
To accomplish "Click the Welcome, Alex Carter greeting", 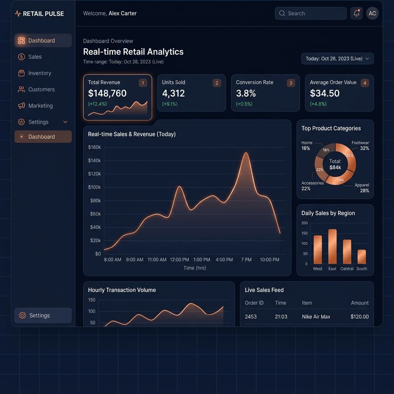I will click(110, 13).
